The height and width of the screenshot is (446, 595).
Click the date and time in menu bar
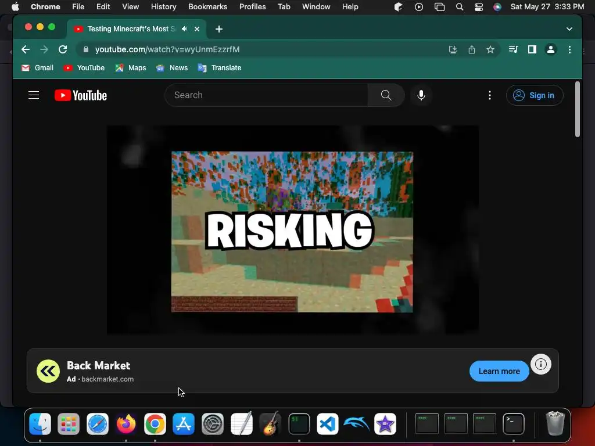[547, 7]
